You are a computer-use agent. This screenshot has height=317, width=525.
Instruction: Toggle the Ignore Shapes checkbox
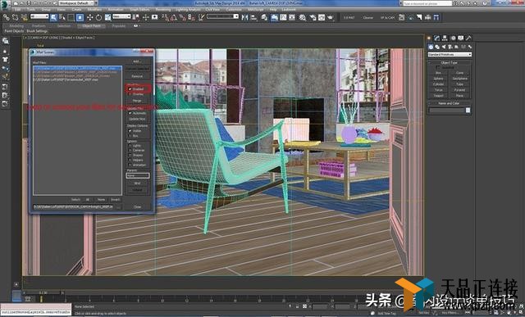point(130,155)
